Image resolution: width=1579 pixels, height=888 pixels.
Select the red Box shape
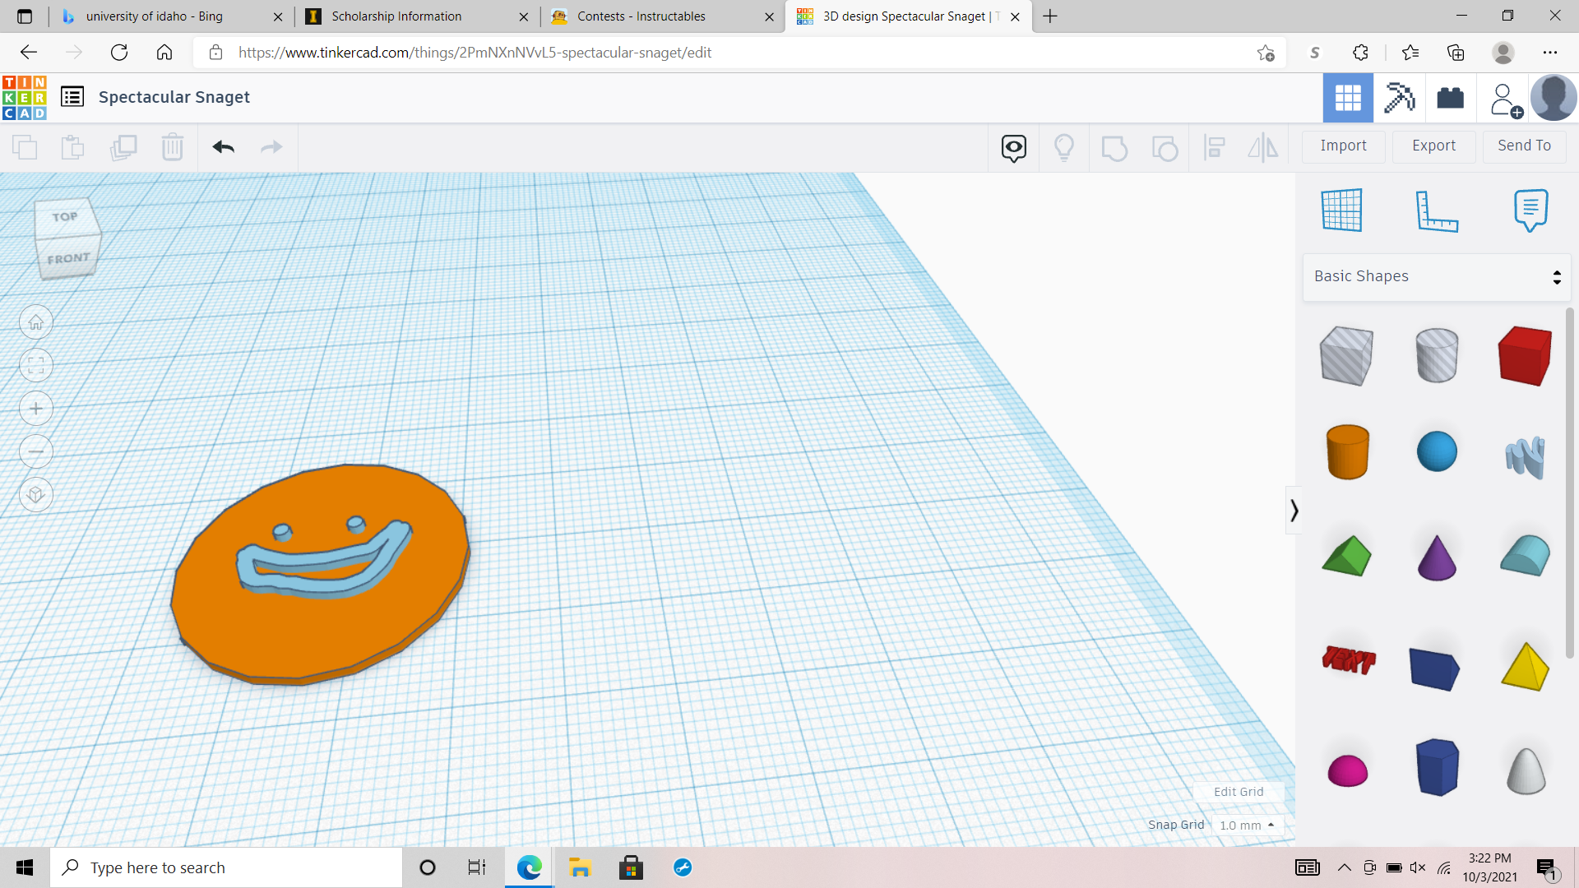click(x=1525, y=355)
